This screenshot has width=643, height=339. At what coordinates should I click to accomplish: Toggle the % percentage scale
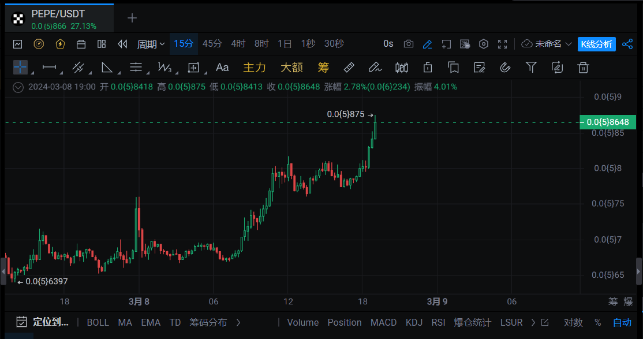coord(597,322)
